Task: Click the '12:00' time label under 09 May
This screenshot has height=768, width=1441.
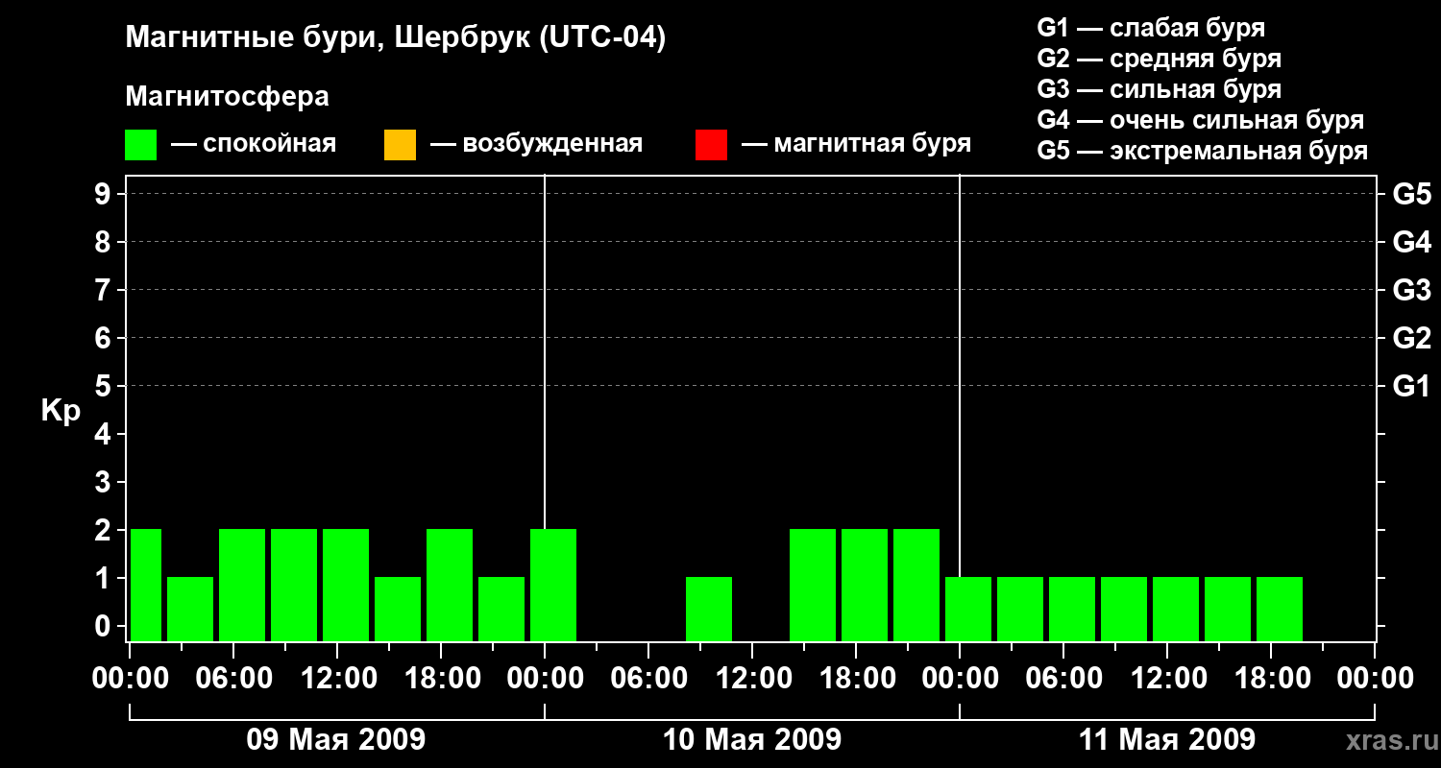Action: tap(337, 679)
